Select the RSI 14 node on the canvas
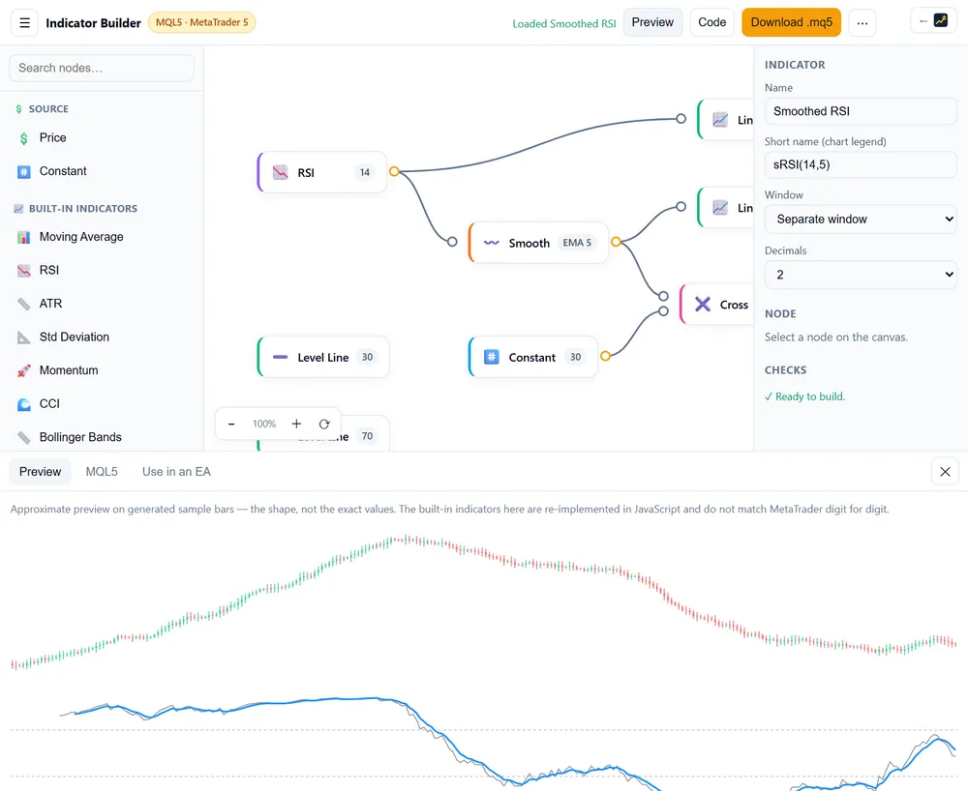 coord(322,172)
